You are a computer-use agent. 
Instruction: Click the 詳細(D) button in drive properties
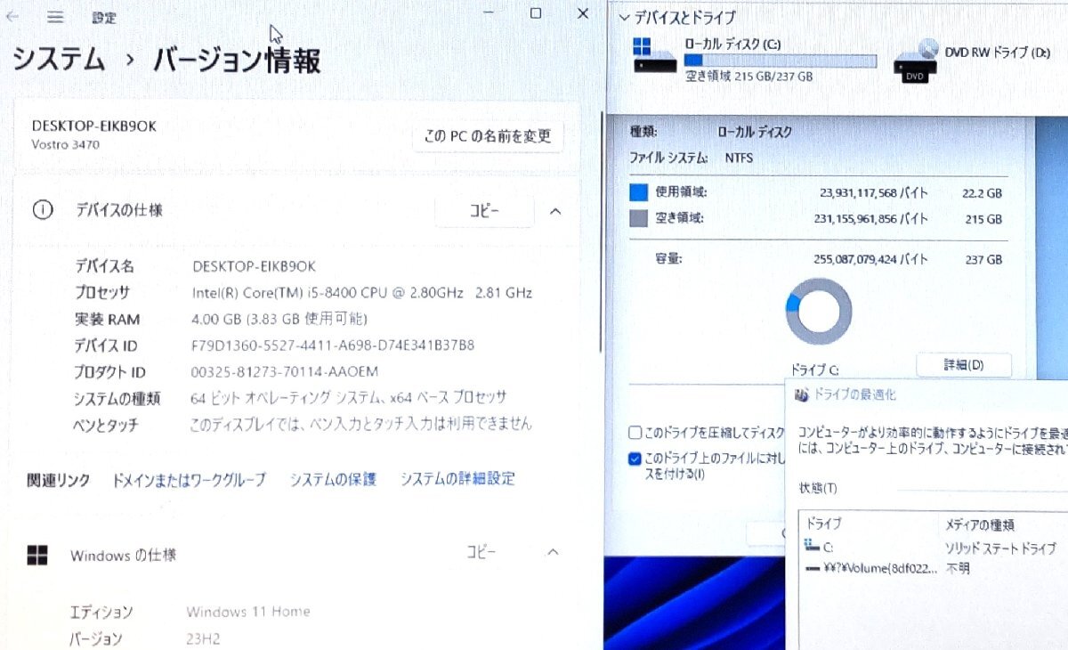point(964,365)
